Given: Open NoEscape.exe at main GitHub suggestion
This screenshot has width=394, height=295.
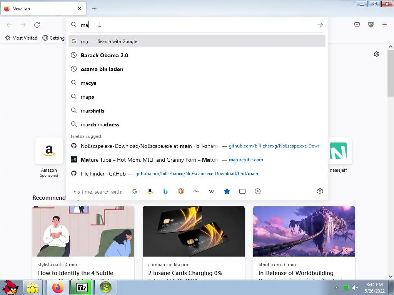Looking at the screenshot, I should [197, 146].
